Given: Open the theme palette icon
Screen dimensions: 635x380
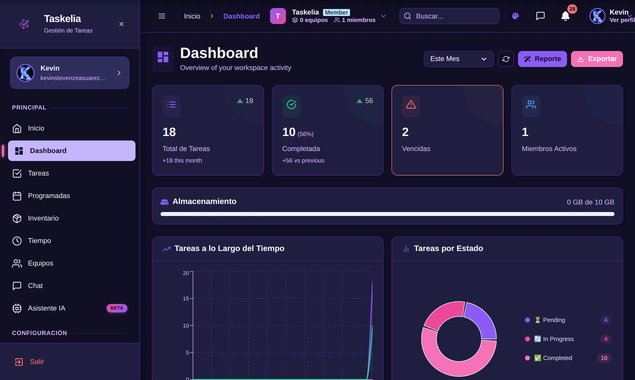Looking at the screenshot, I should (x=515, y=16).
